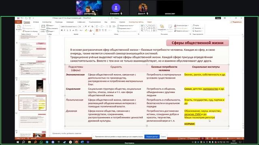This screenshot has height=145, width=259.
Task: Open Layout (Макет) dropdown
Action: point(50,25)
